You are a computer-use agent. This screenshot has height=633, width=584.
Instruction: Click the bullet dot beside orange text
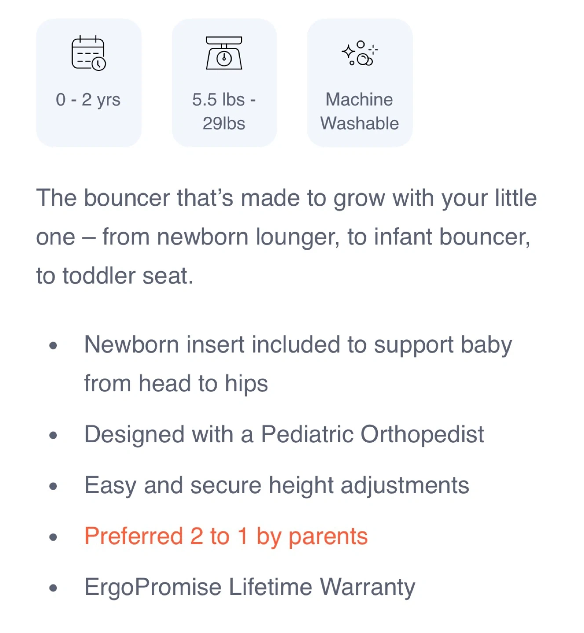[x=53, y=537]
